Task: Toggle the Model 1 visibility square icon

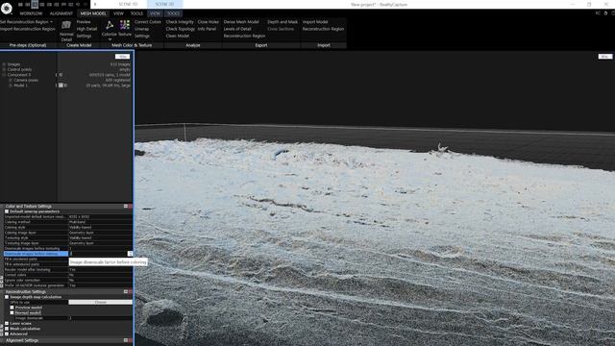Action: (61, 86)
